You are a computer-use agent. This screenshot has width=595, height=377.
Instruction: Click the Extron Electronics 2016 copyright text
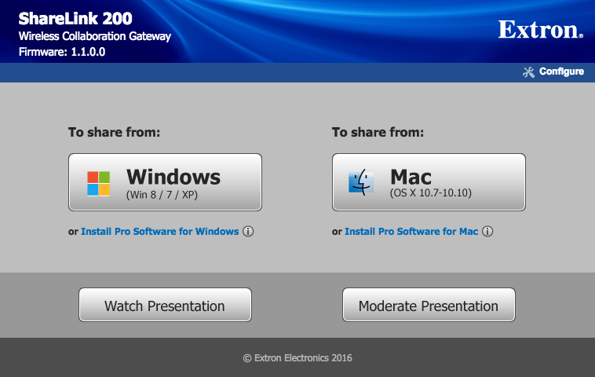point(297,358)
